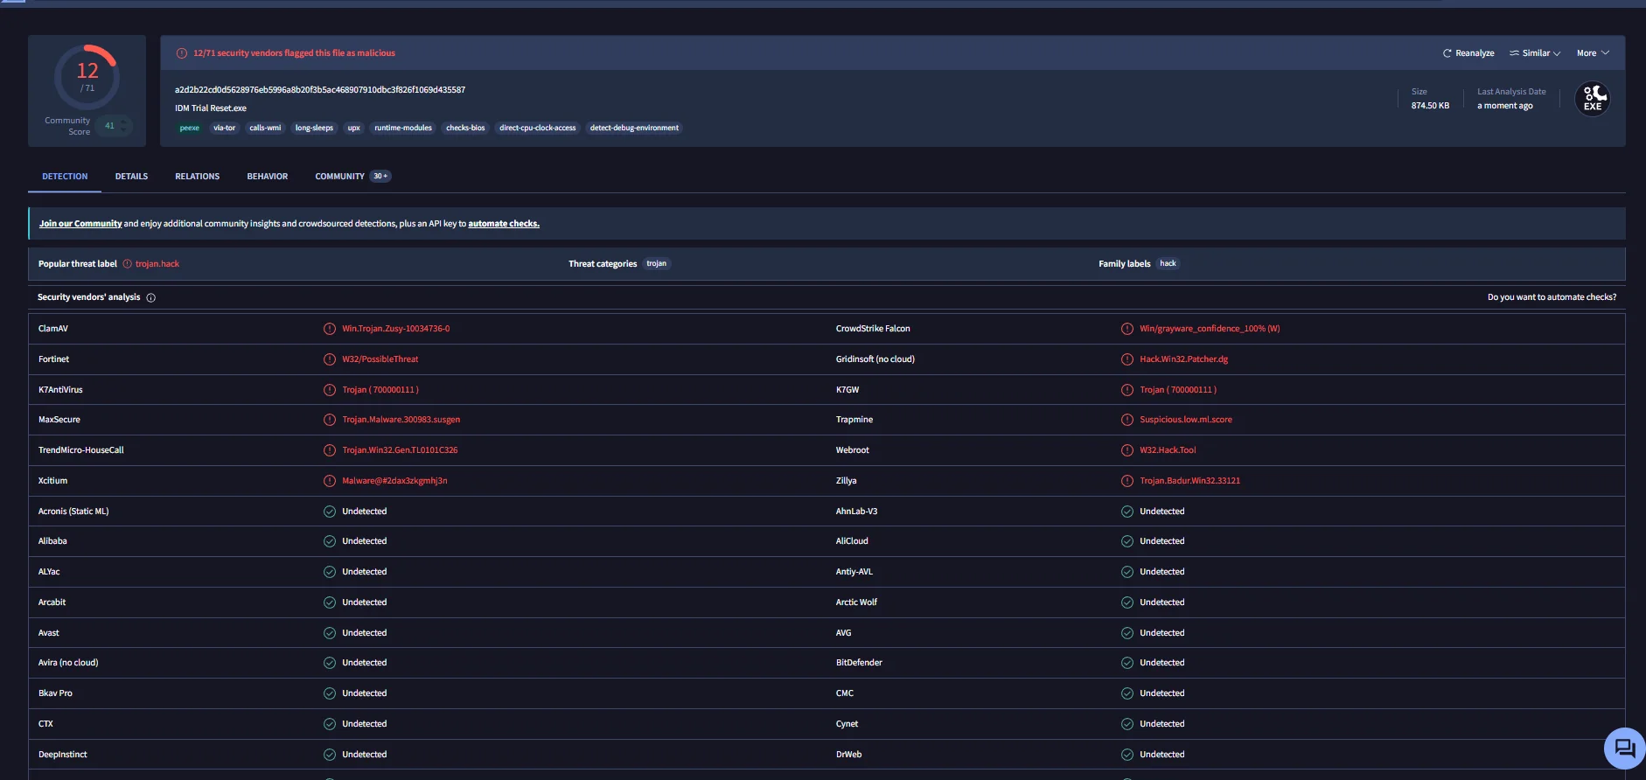Click the check icon in DrWeb row

coord(1127,755)
